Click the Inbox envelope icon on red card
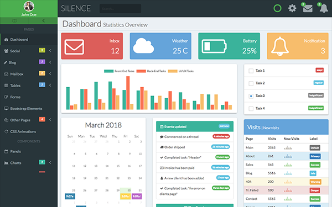Image resolution: width=332 pixels, height=207 pixels. point(74,47)
